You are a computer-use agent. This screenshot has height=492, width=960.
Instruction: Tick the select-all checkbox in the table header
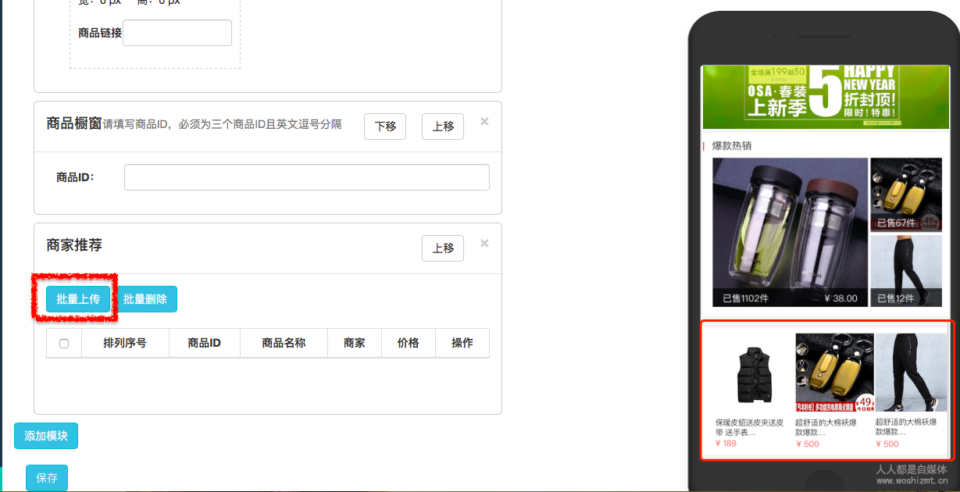pyautogui.click(x=64, y=344)
